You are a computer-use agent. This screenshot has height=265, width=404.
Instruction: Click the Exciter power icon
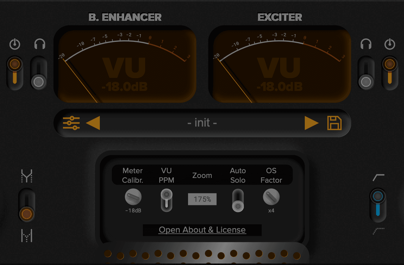coord(390,45)
